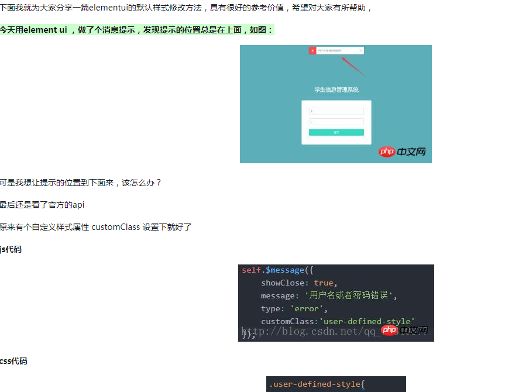Viewport: 505px width, 392px height.
Task: Click the small close icon inside the message bar
Action: [360, 51]
